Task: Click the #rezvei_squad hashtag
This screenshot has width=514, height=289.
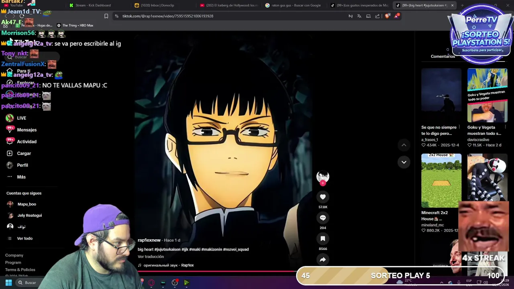Action: pos(236,249)
